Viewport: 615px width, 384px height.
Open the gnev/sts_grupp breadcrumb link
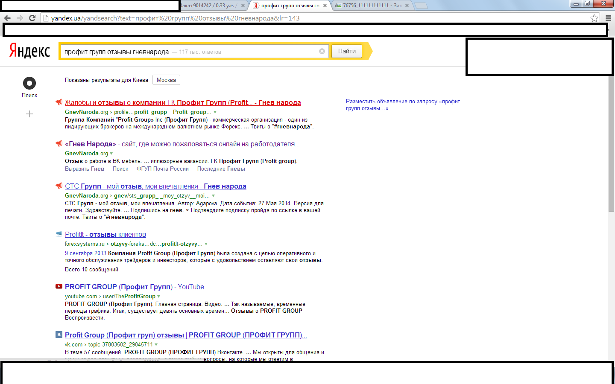[x=162, y=196]
